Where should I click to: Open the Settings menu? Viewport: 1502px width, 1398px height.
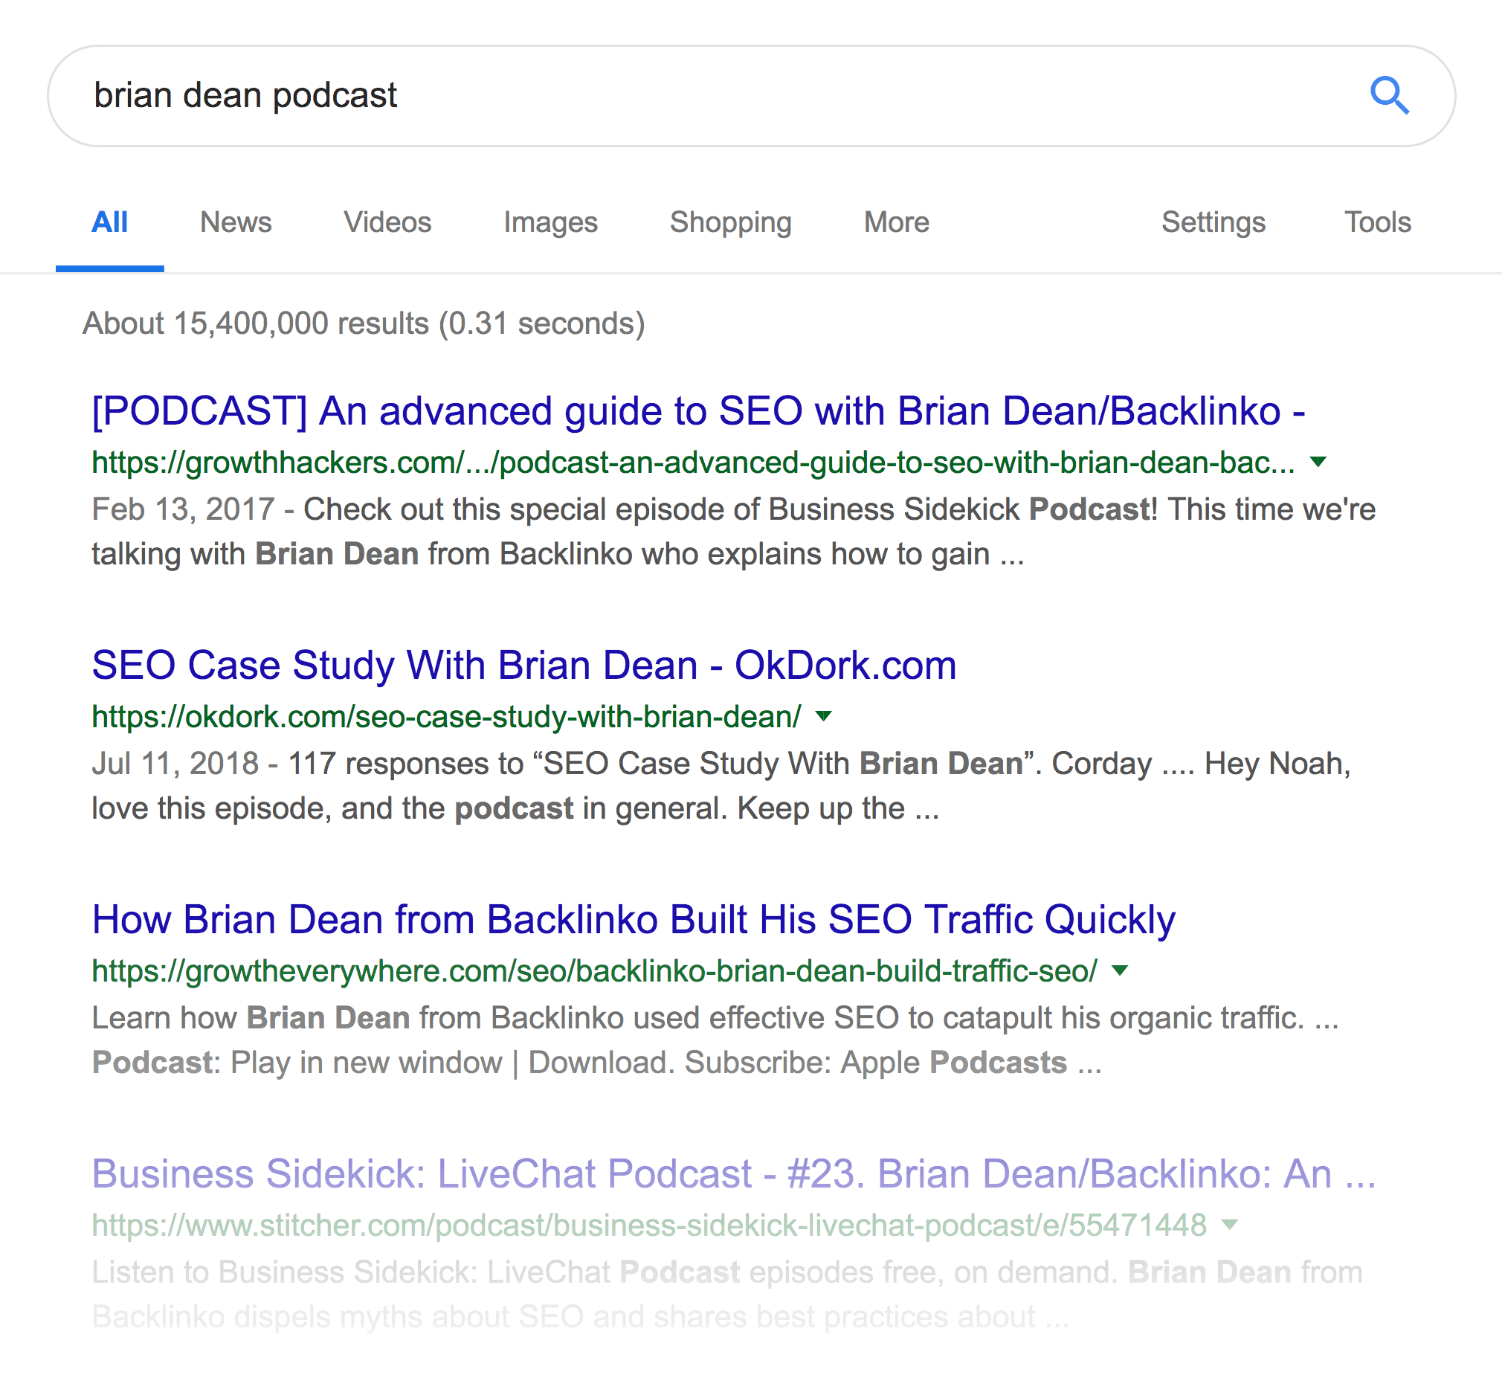(1213, 223)
